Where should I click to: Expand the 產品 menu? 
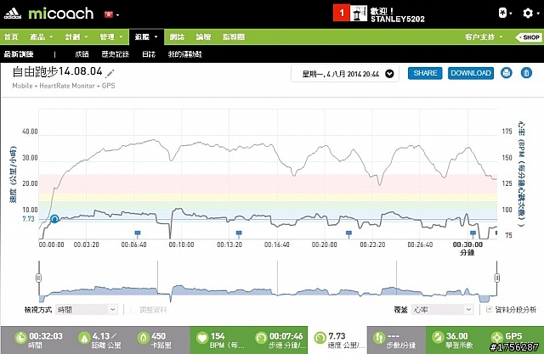[42, 37]
